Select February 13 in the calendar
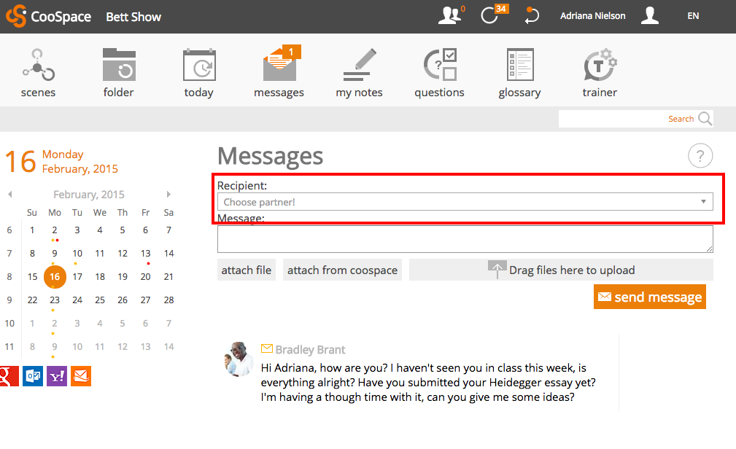 point(145,254)
